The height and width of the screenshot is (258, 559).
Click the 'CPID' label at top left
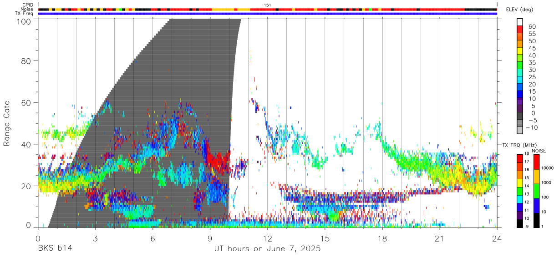coord(27,5)
